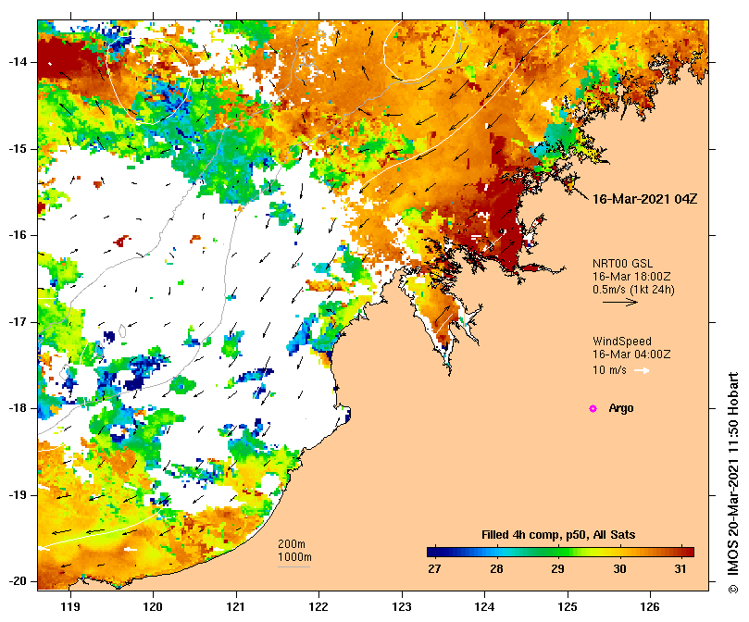
Task: Click longitude axis label '119'
Action: coord(70,607)
